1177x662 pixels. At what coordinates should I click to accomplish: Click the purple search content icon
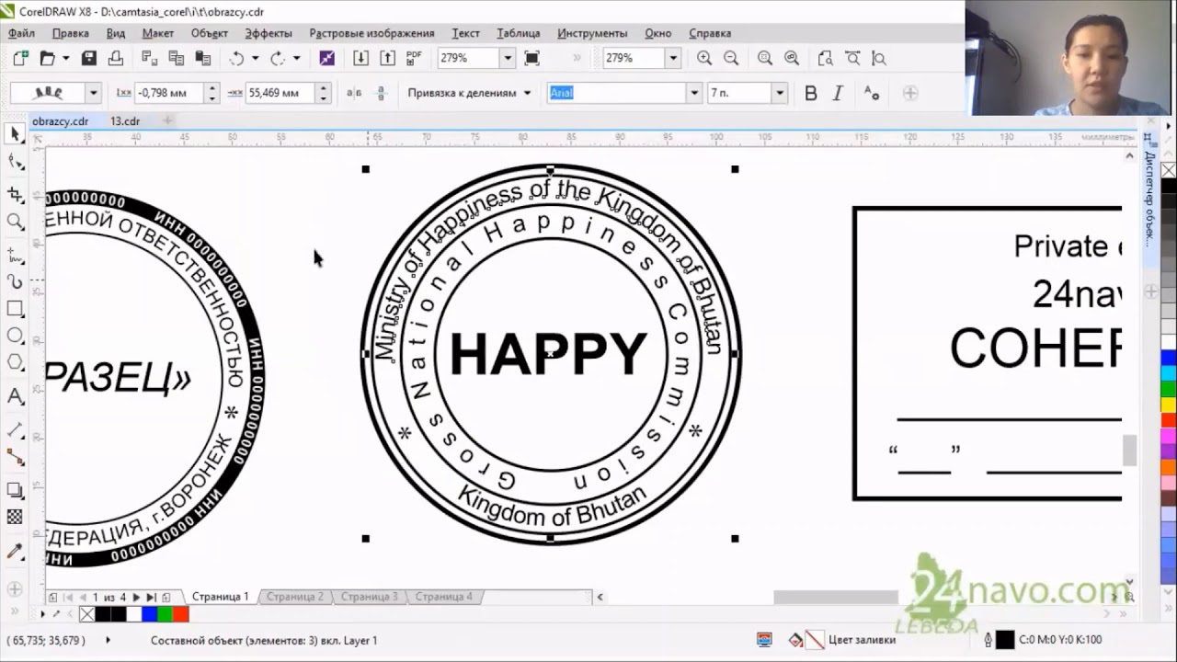[x=326, y=58]
